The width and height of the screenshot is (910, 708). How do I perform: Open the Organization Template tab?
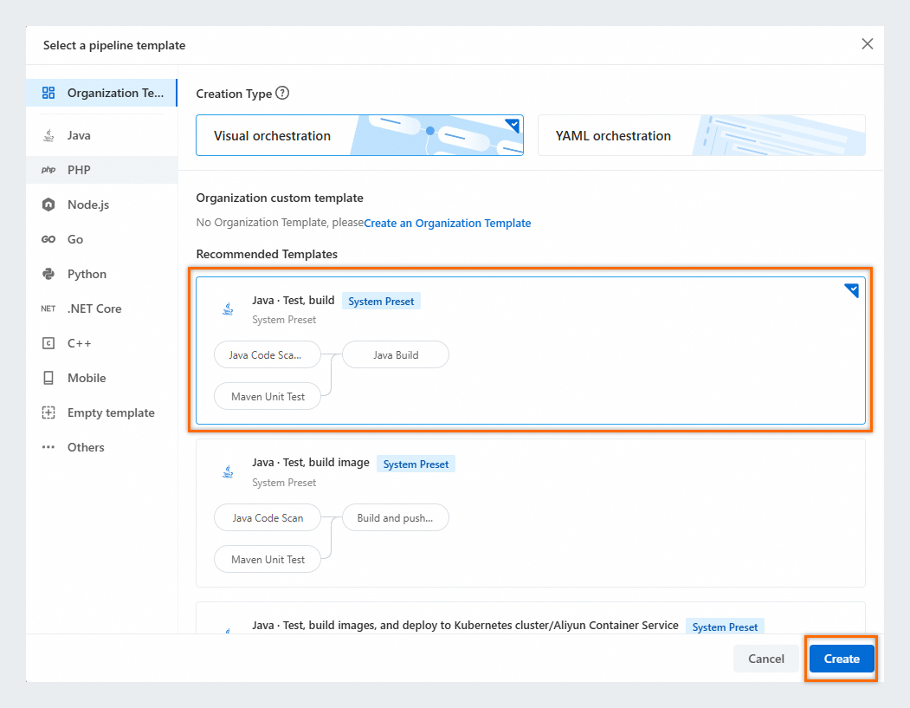click(x=102, y=94)
